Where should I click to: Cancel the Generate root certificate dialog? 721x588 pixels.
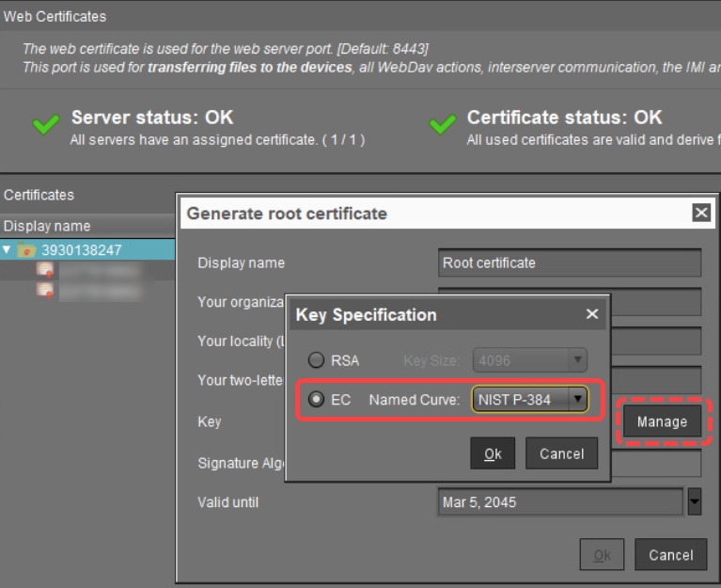click(x=670, y=555)
